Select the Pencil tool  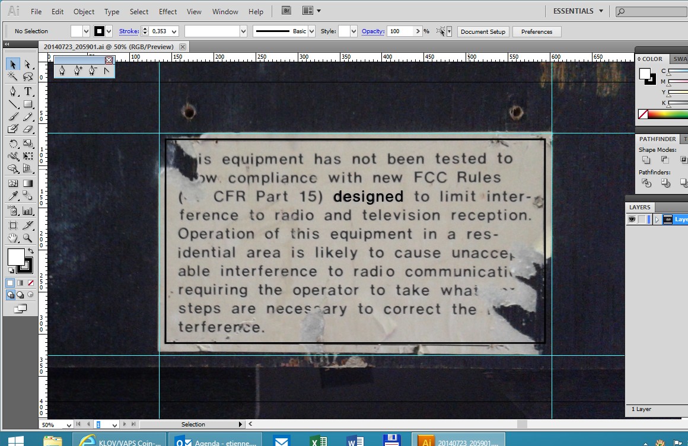[x=28, y=116]
